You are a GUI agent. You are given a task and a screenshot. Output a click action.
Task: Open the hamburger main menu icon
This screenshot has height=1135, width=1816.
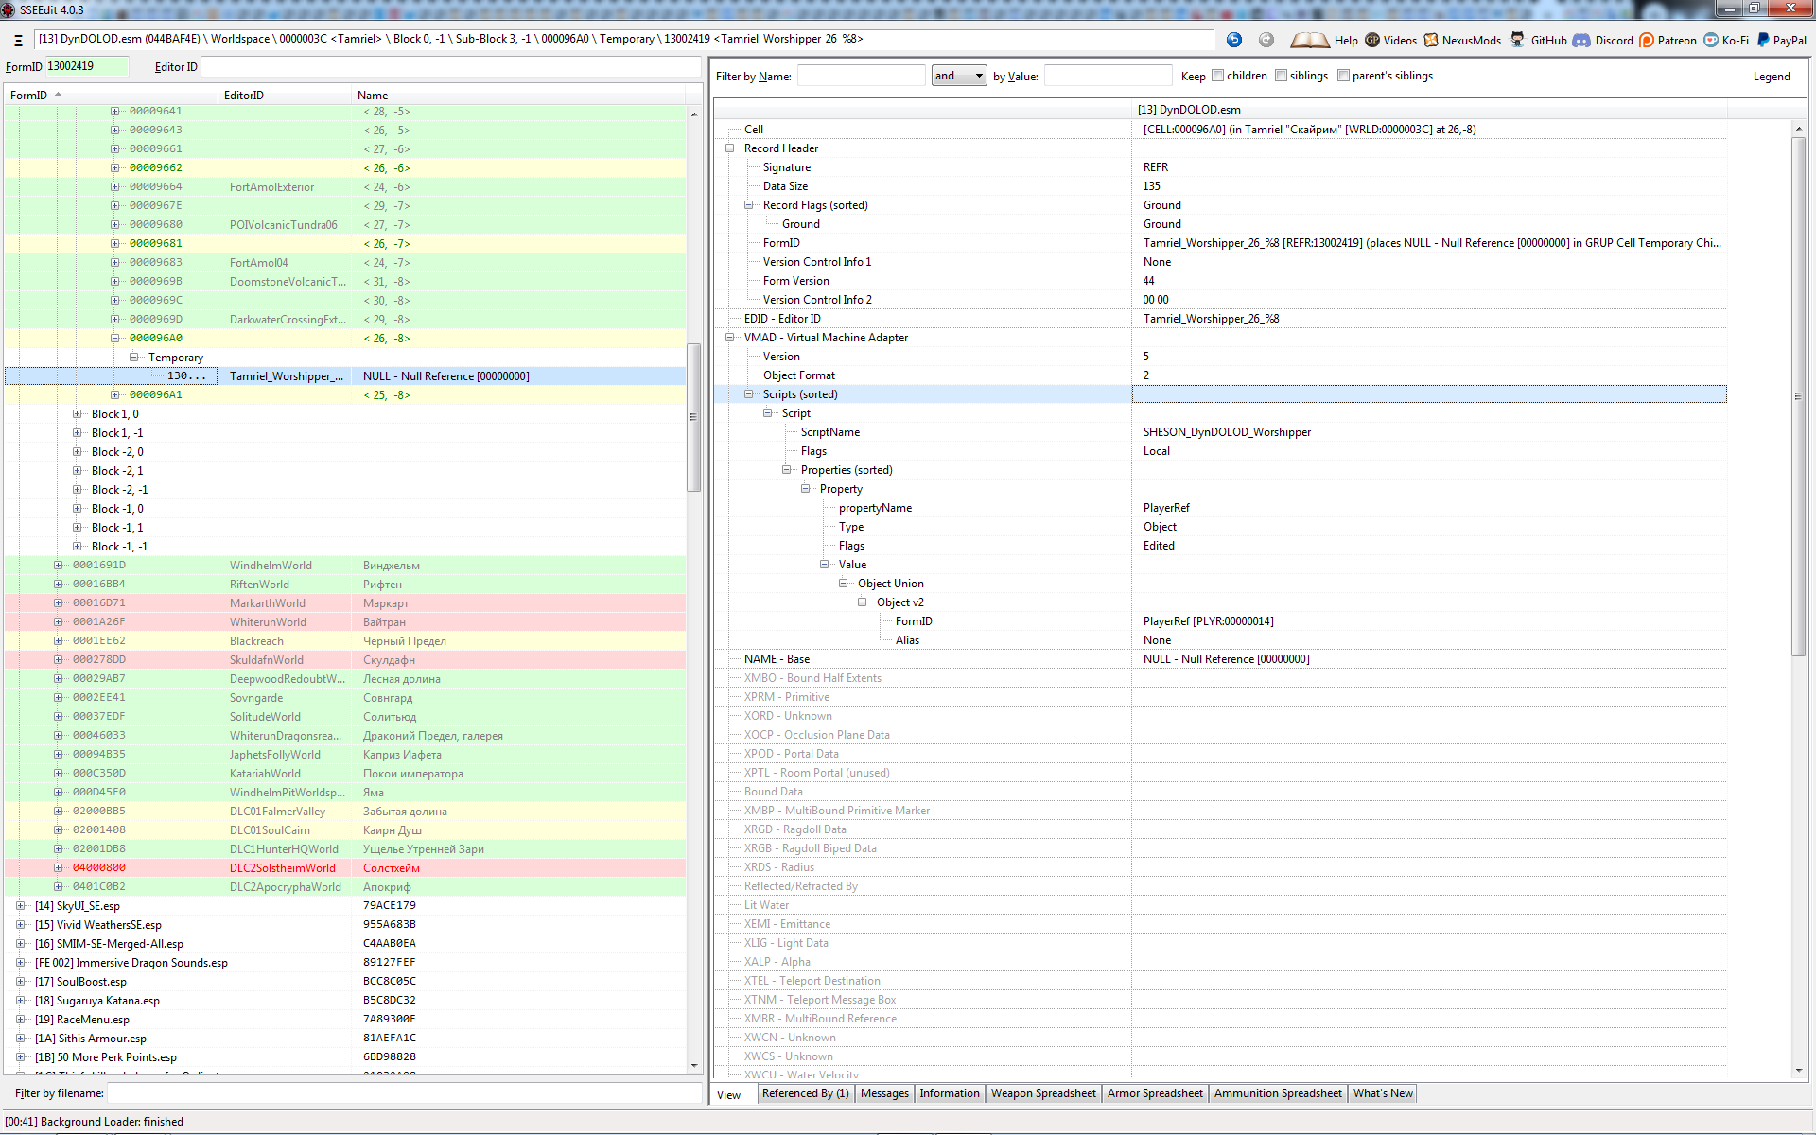[x=18, y=40]
